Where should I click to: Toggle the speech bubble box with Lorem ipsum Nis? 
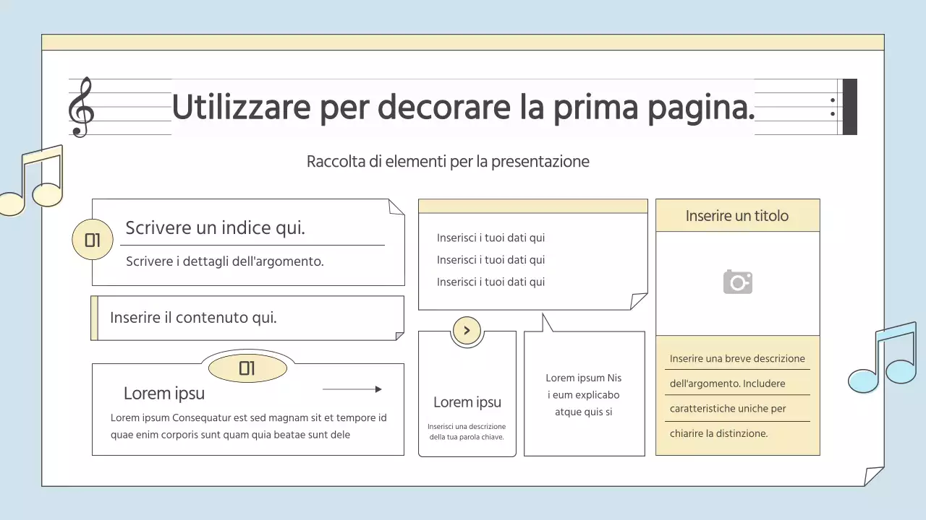click(584, 394)
